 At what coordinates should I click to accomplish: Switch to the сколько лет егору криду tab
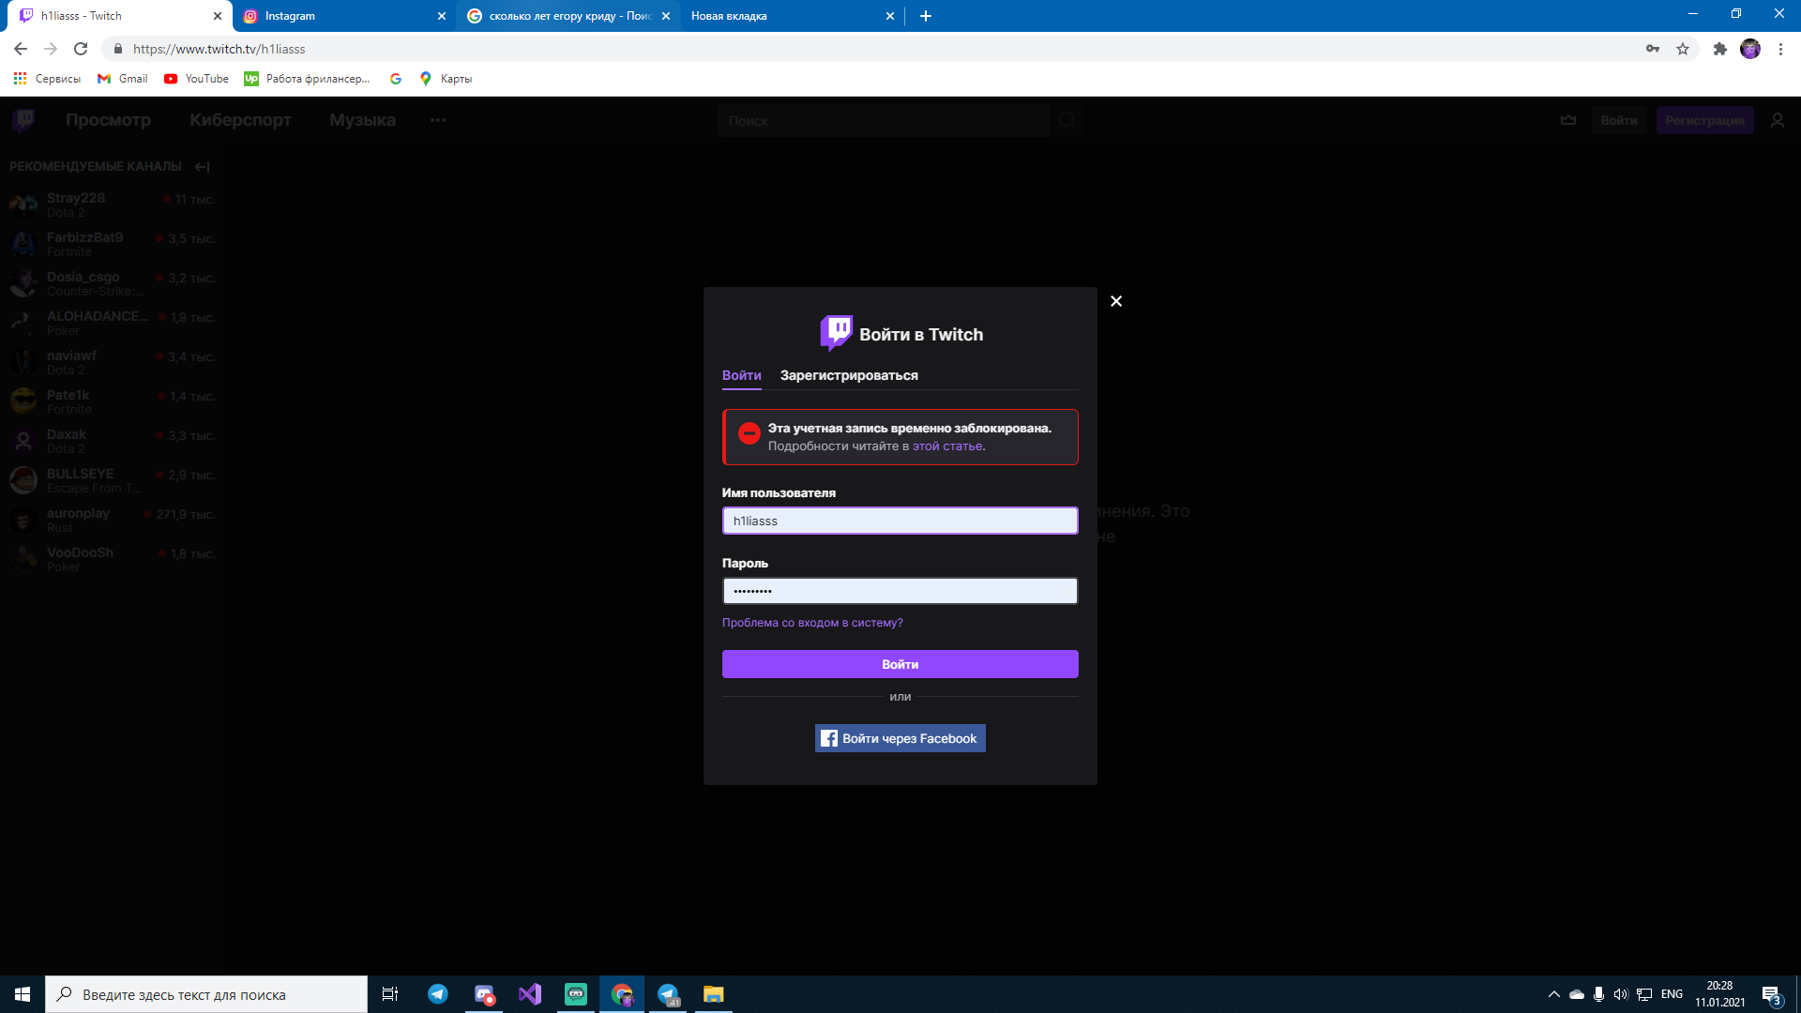point(569,16)
